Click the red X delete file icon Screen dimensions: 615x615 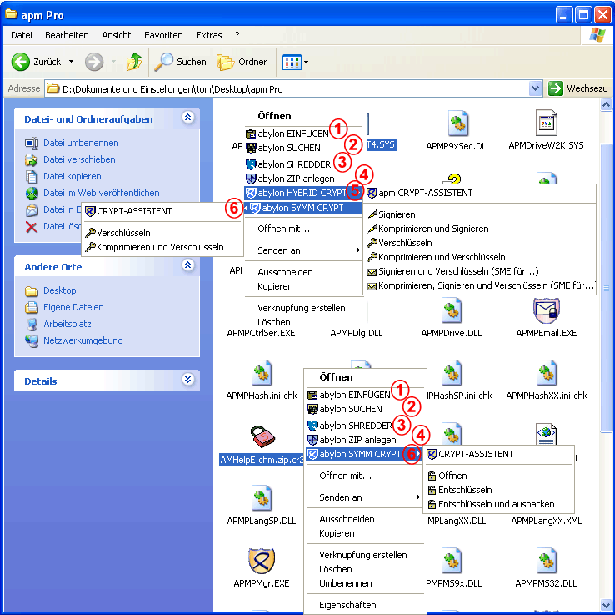point(32,227)
